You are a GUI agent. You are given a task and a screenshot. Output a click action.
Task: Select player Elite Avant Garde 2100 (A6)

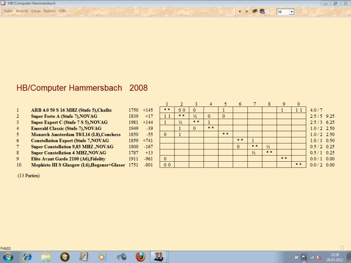[x=68, y=159]
